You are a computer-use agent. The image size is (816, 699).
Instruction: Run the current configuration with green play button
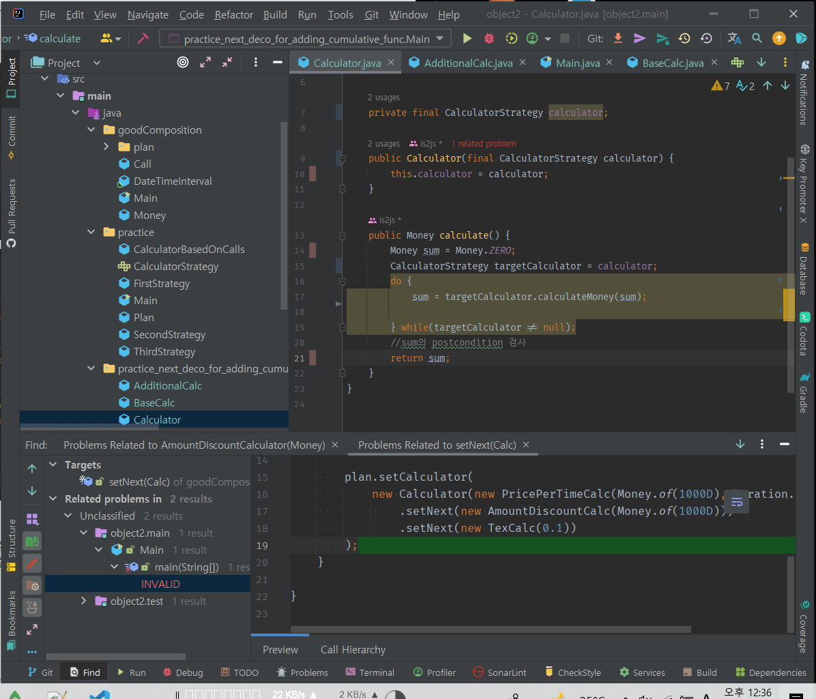pyautogui.click(x=467, y=39)
